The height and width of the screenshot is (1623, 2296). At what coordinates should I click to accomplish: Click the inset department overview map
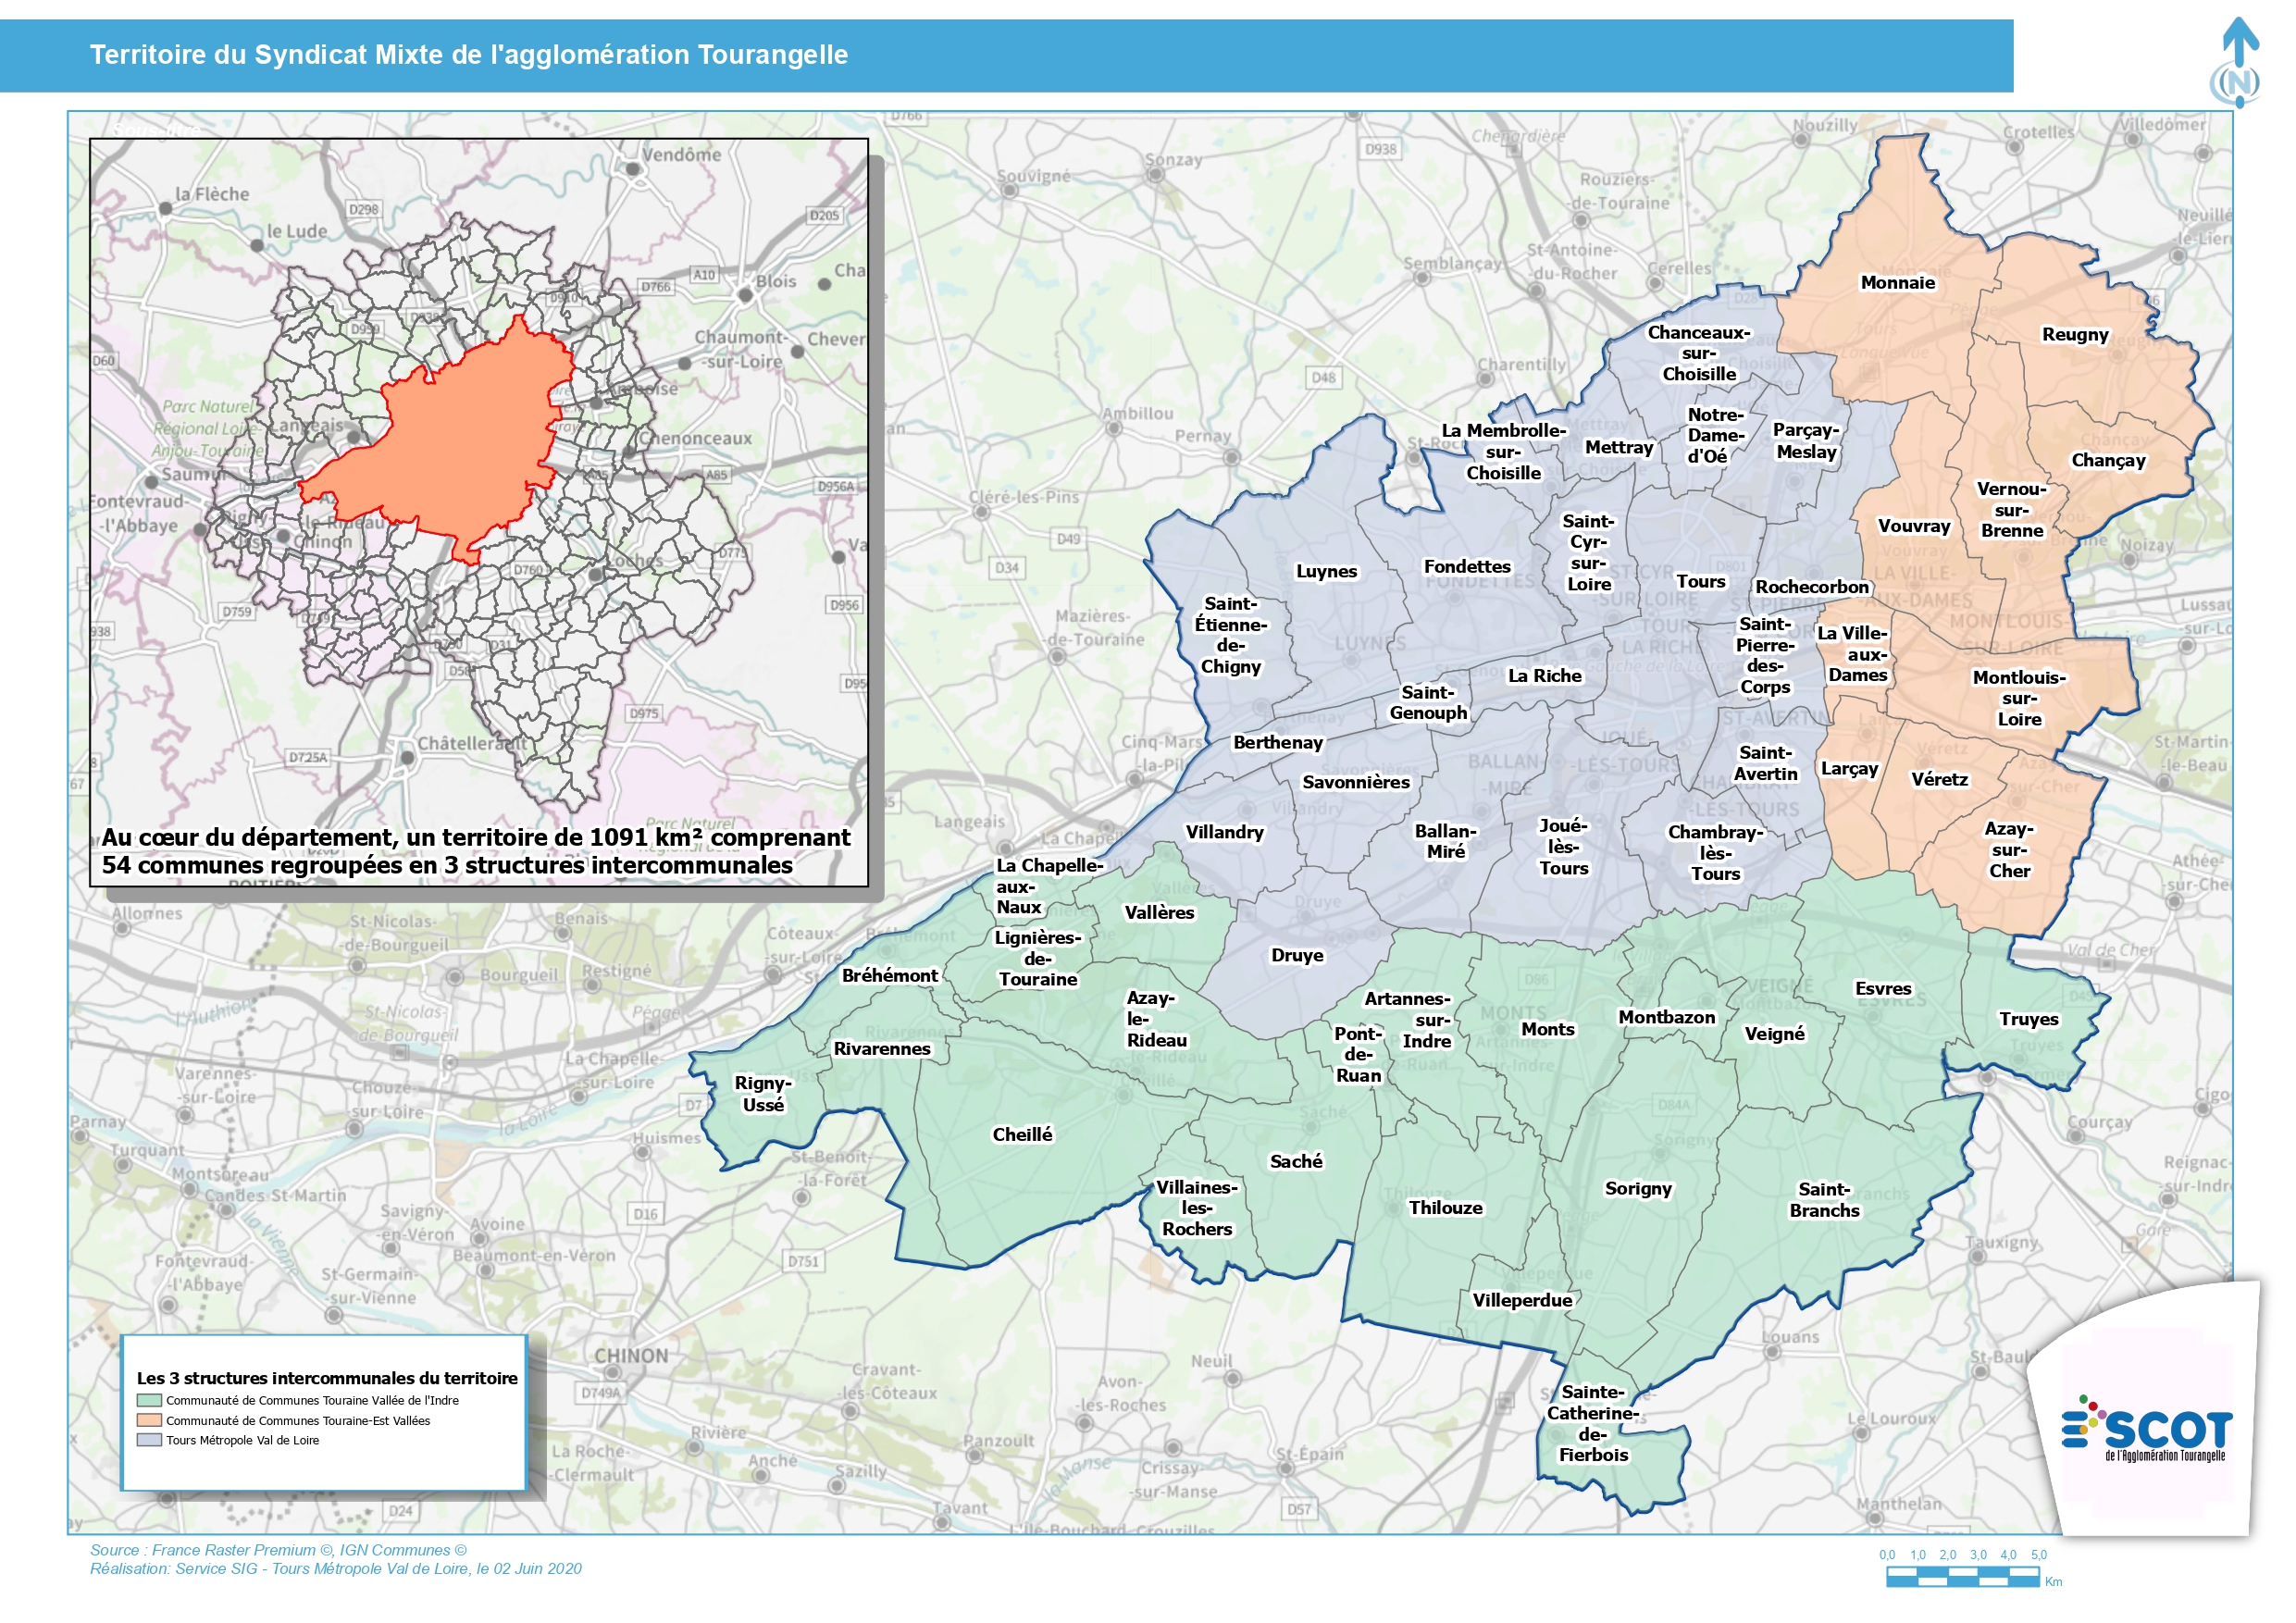pos(479,512)
